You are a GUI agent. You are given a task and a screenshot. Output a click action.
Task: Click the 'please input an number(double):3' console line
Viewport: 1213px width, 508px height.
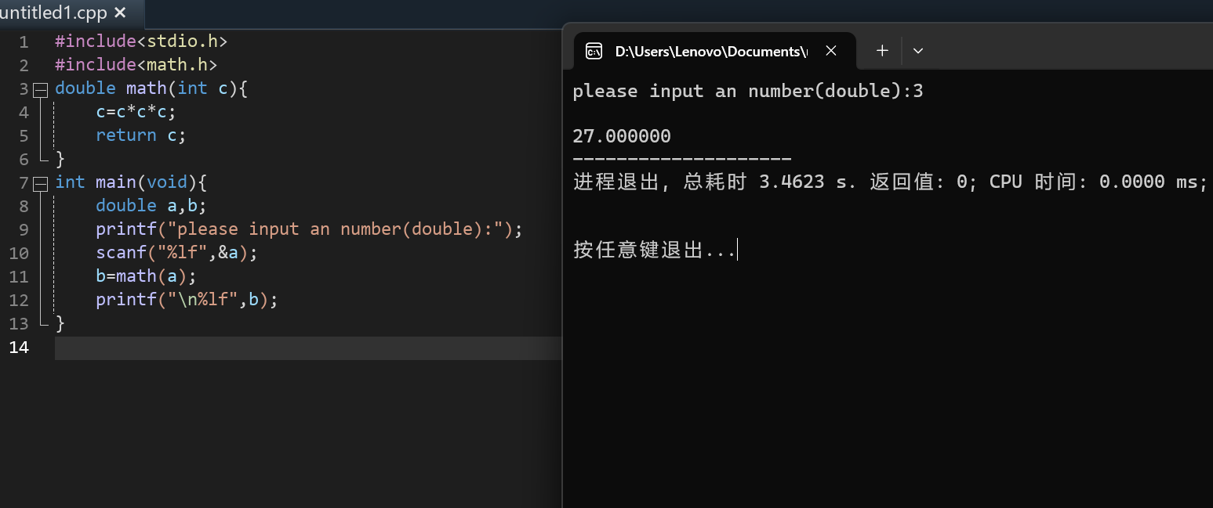[x=748, y=91]
